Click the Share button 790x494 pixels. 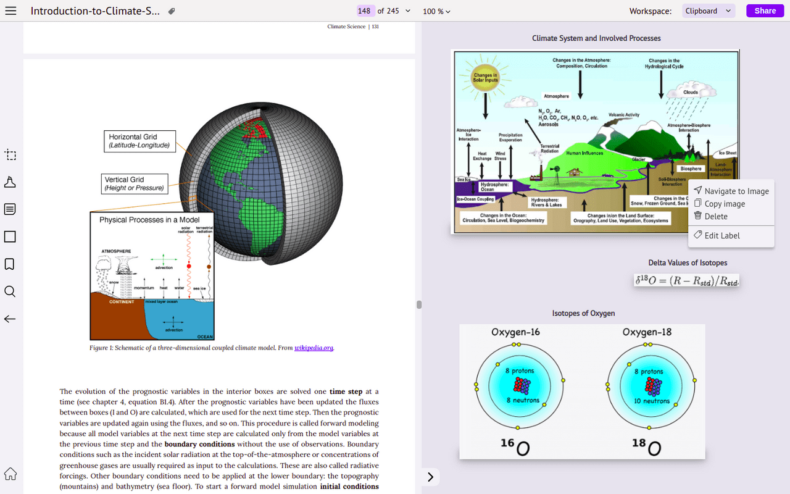[765, 11]
